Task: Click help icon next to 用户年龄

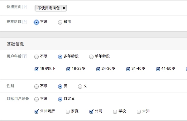Action: [x=25, y=56]
